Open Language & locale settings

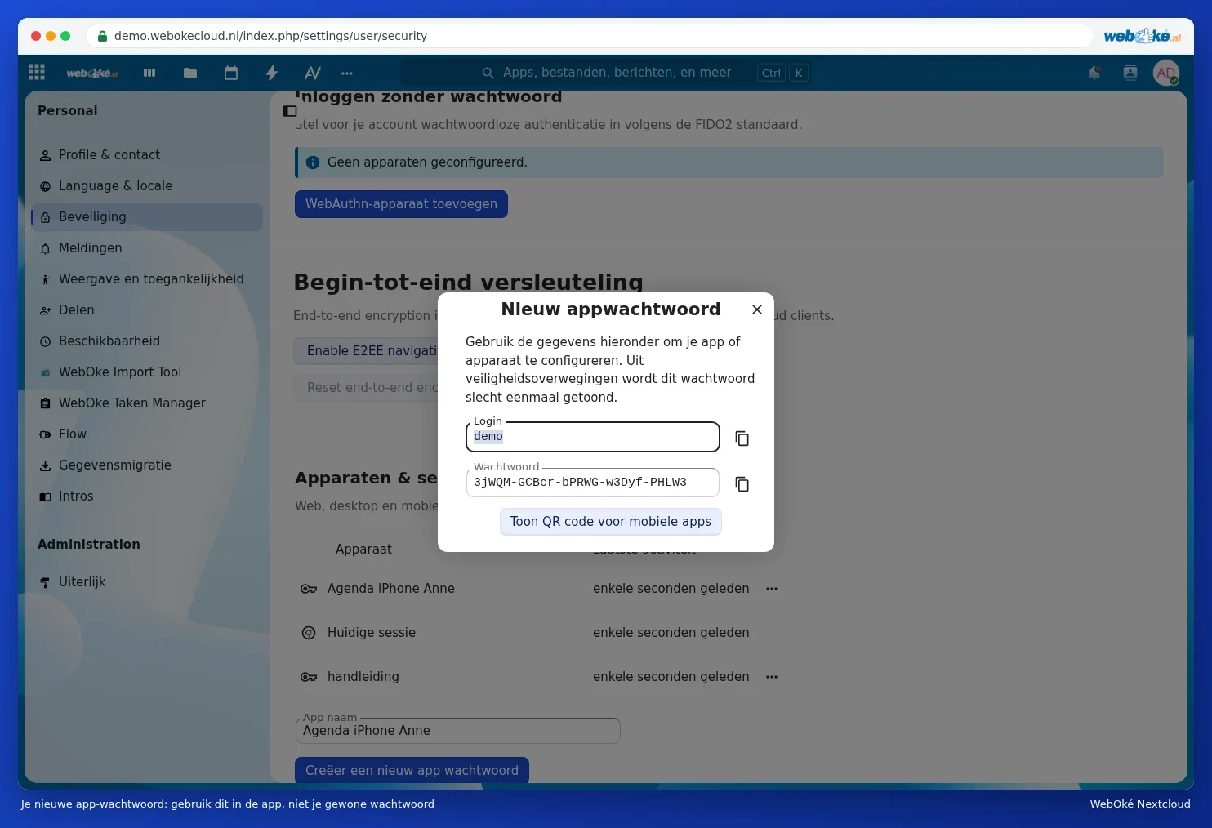click(x=147, y=186)
